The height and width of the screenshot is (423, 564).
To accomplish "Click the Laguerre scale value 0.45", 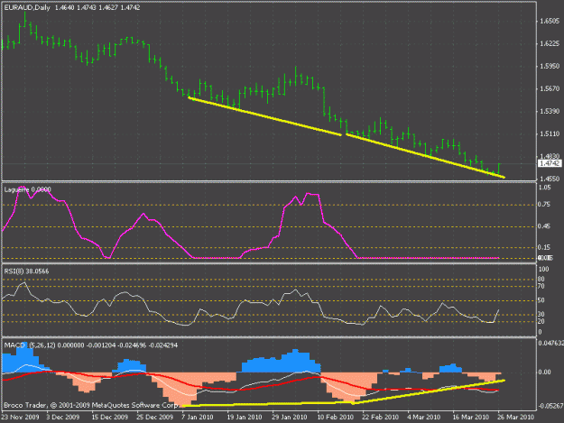I will point(544,226).
